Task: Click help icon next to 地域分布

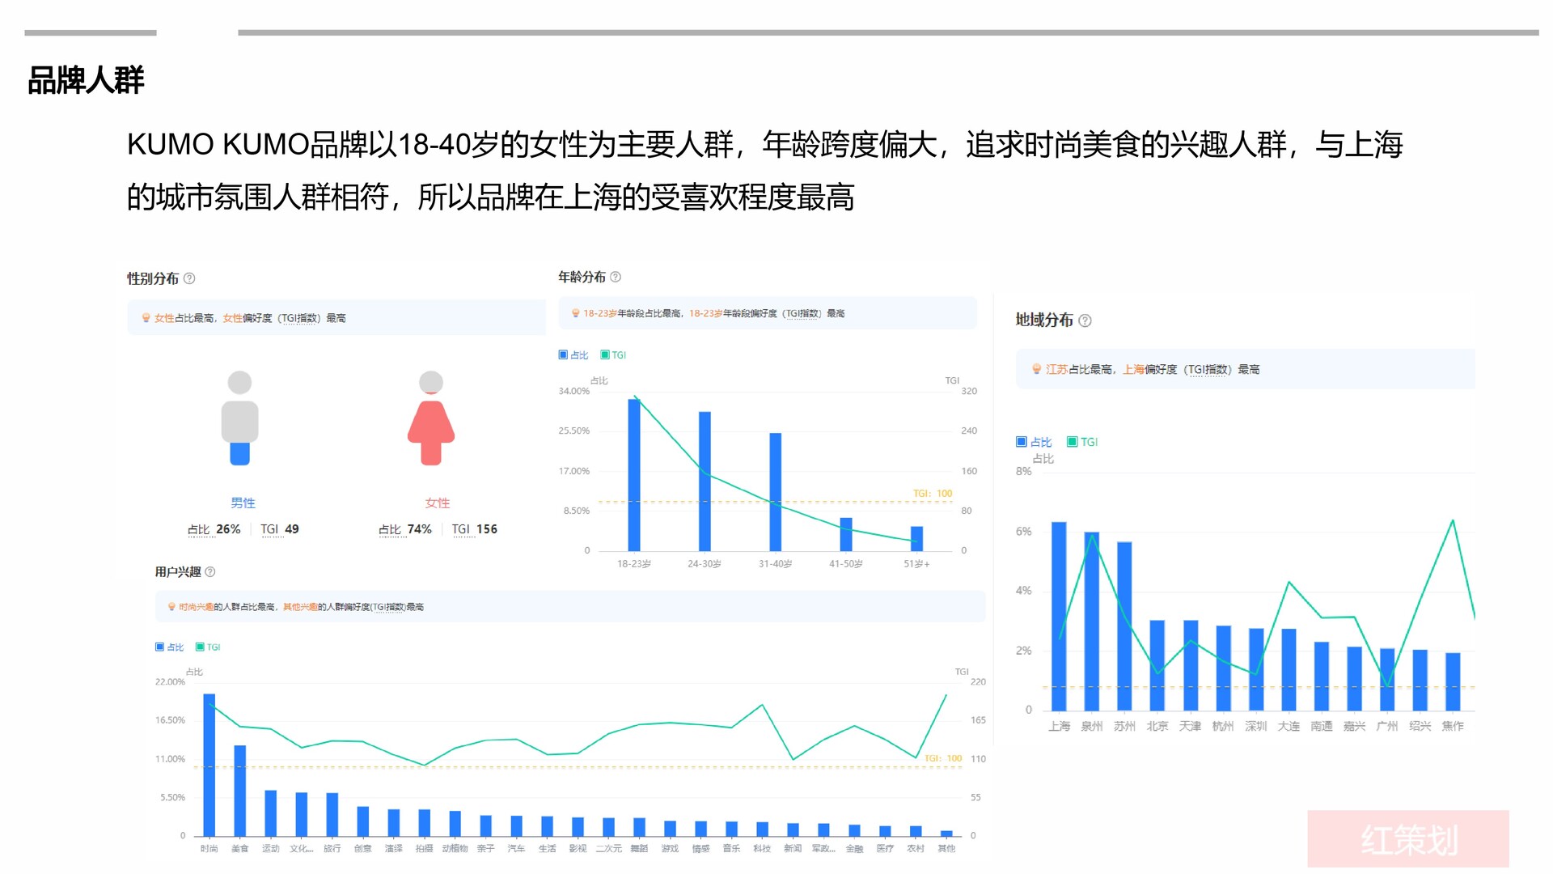Action: 1085,320
